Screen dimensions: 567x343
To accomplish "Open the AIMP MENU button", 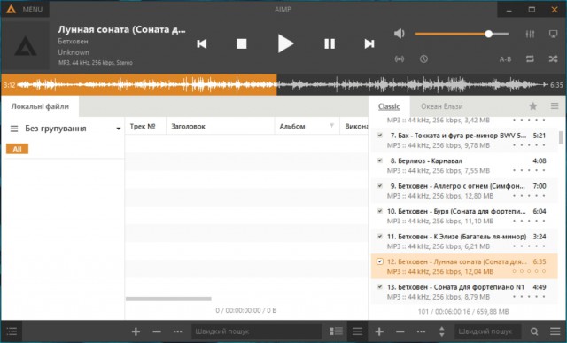I will (x=25, y=9).
